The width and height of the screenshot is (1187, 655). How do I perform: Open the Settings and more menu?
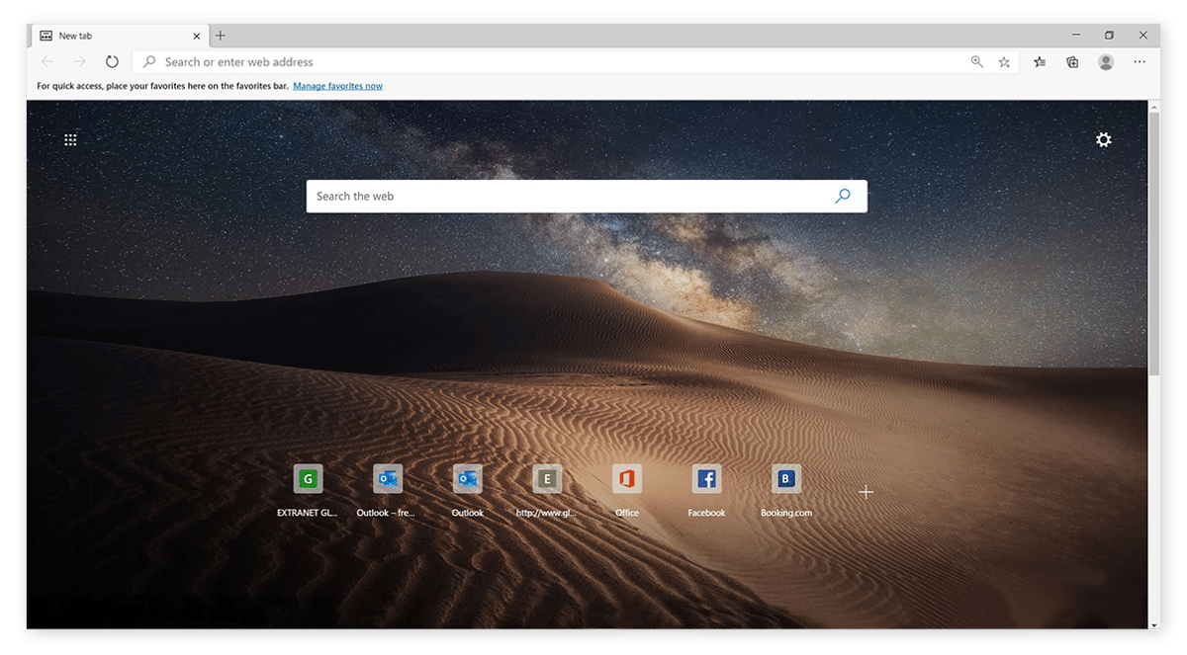pyautogui.click(x=1139, y=61)
